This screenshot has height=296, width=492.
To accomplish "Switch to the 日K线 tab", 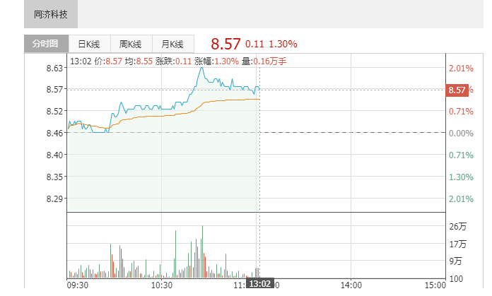I will (x=90, y=44).
